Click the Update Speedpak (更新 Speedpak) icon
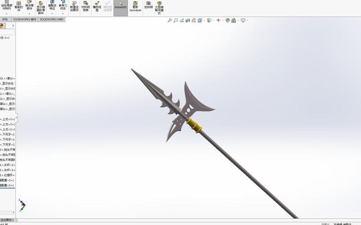 point(135,6)
